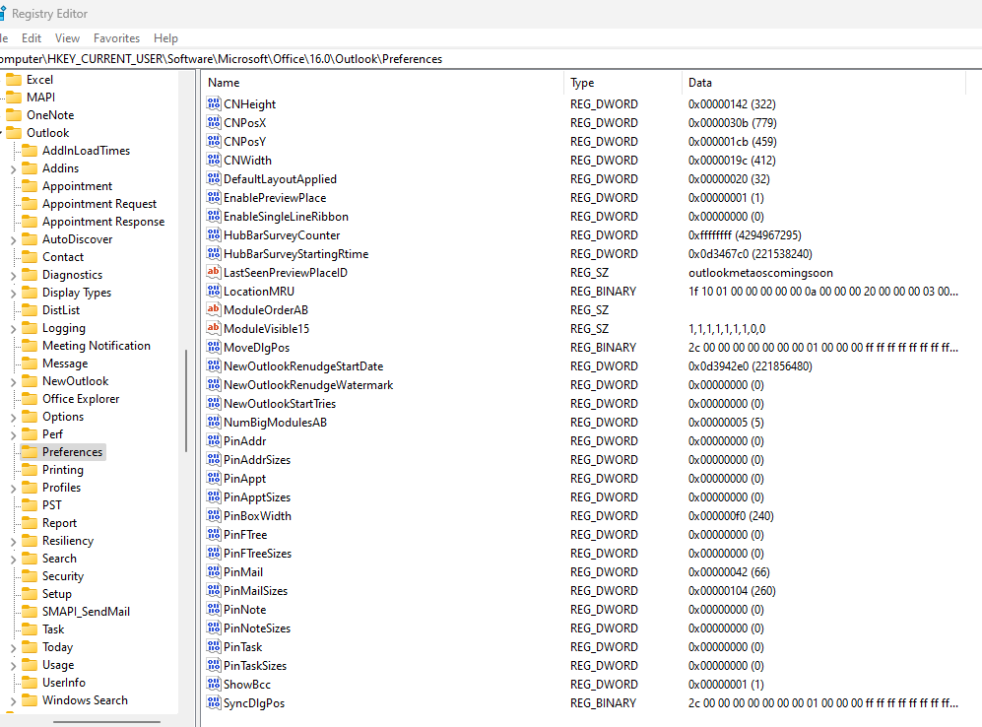Viewport: 982px width, 727px height.
Task: Select the UserInfo key
Action: point(64,683)
